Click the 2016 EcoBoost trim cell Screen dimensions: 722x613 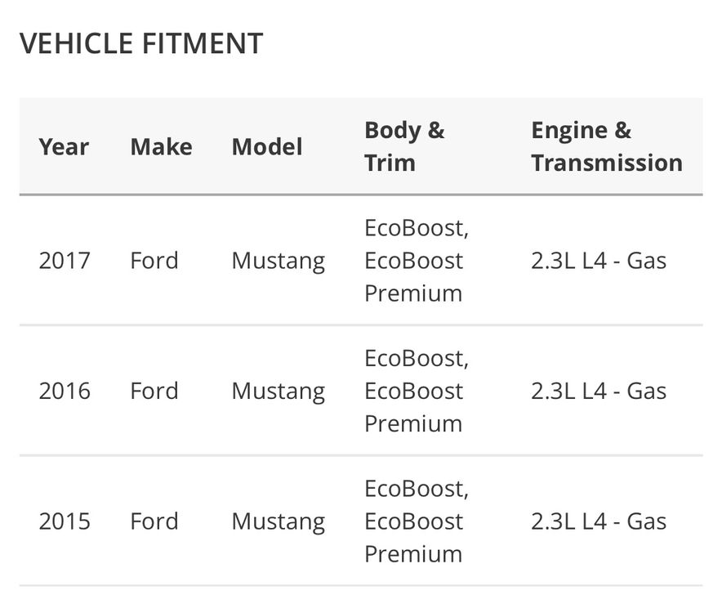[417, 391]
